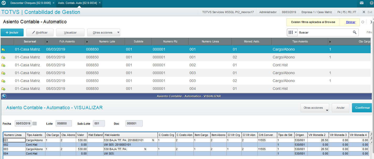This screenshot has height=159, width=374.
Task: Click the row icon for line 003, moneda 01
Action: click(x=3, y=73)
